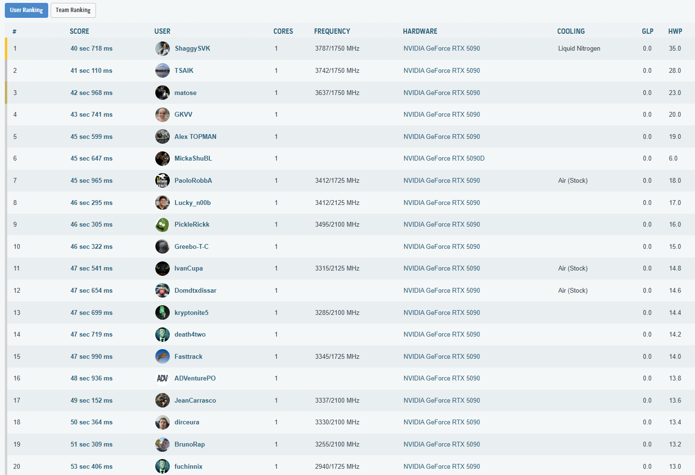The image size is (695, 475).
Task: Click PickleRickk's green avatar
Action: pyautogui.click(x=163, y=225)
